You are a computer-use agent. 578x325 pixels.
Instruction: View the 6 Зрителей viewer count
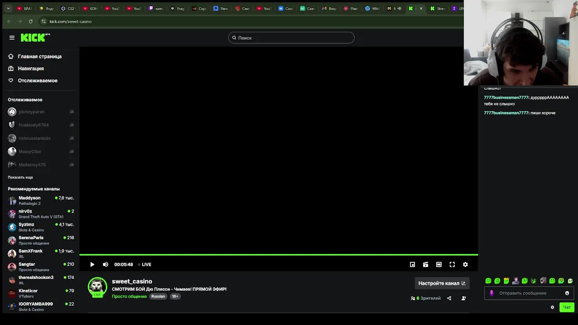pos(426,298)
